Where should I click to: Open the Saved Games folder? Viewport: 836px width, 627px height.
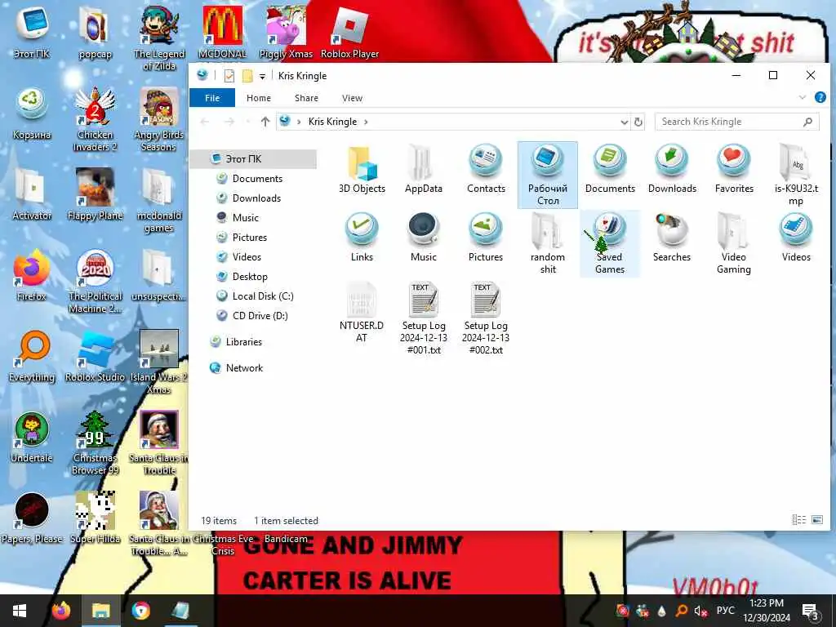point(609,243)
